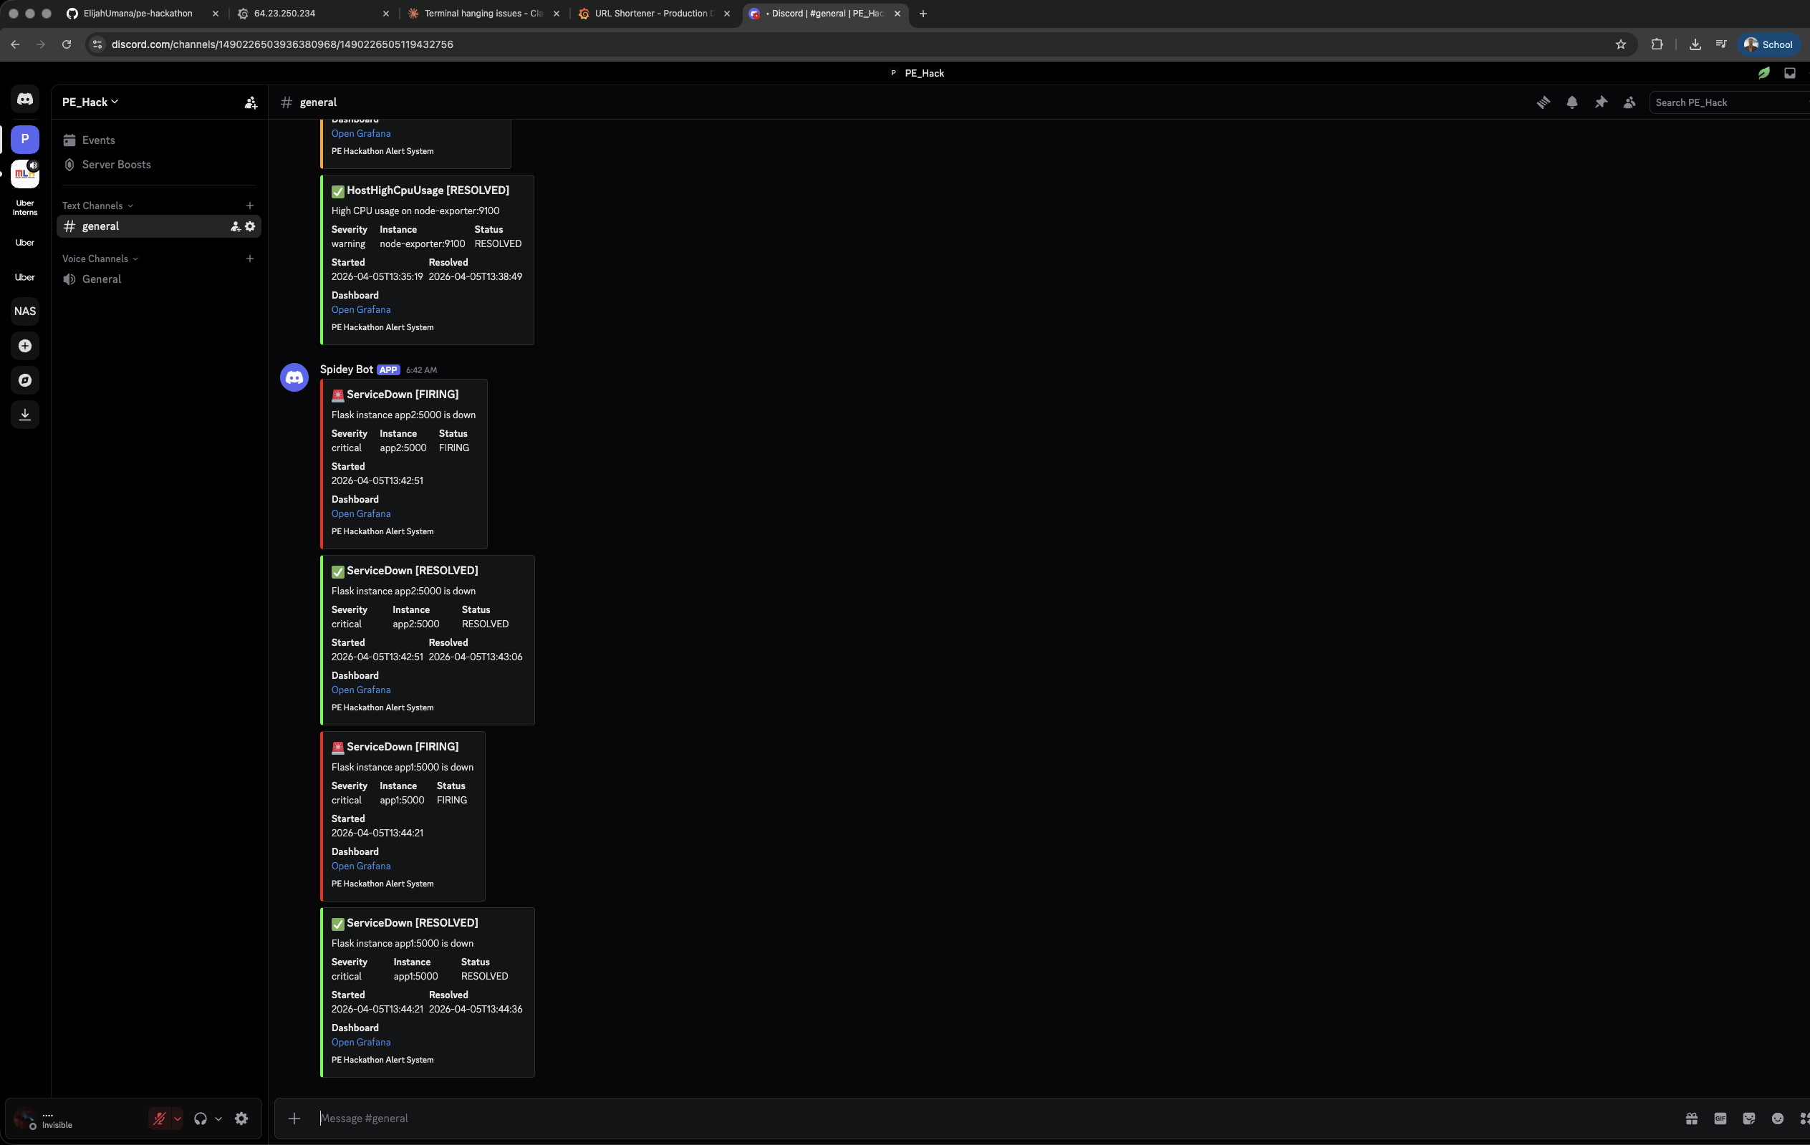Open pinned messages via the pin icon
The height and width of the screenshot is (1145, 1810).
1600,102
